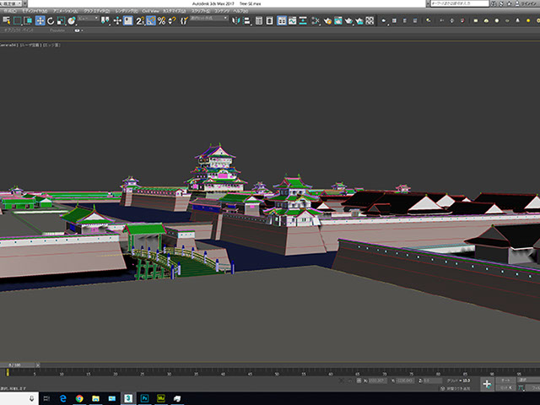
Task: Open the Civil View menu
Action: click(x=148, y=11)
